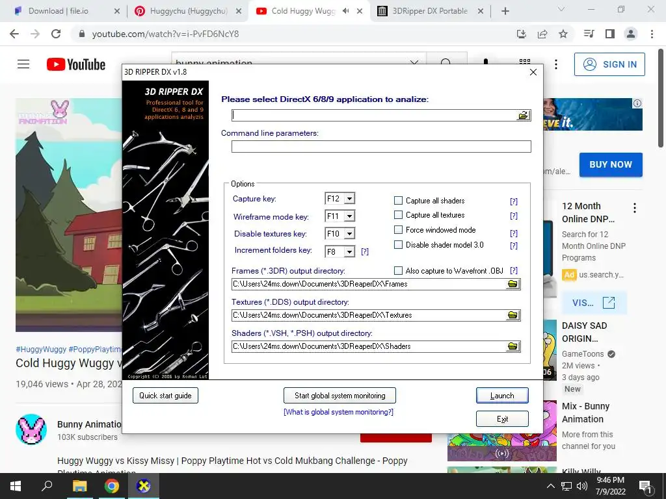Open taskbar search magnifier

point(47,486)
